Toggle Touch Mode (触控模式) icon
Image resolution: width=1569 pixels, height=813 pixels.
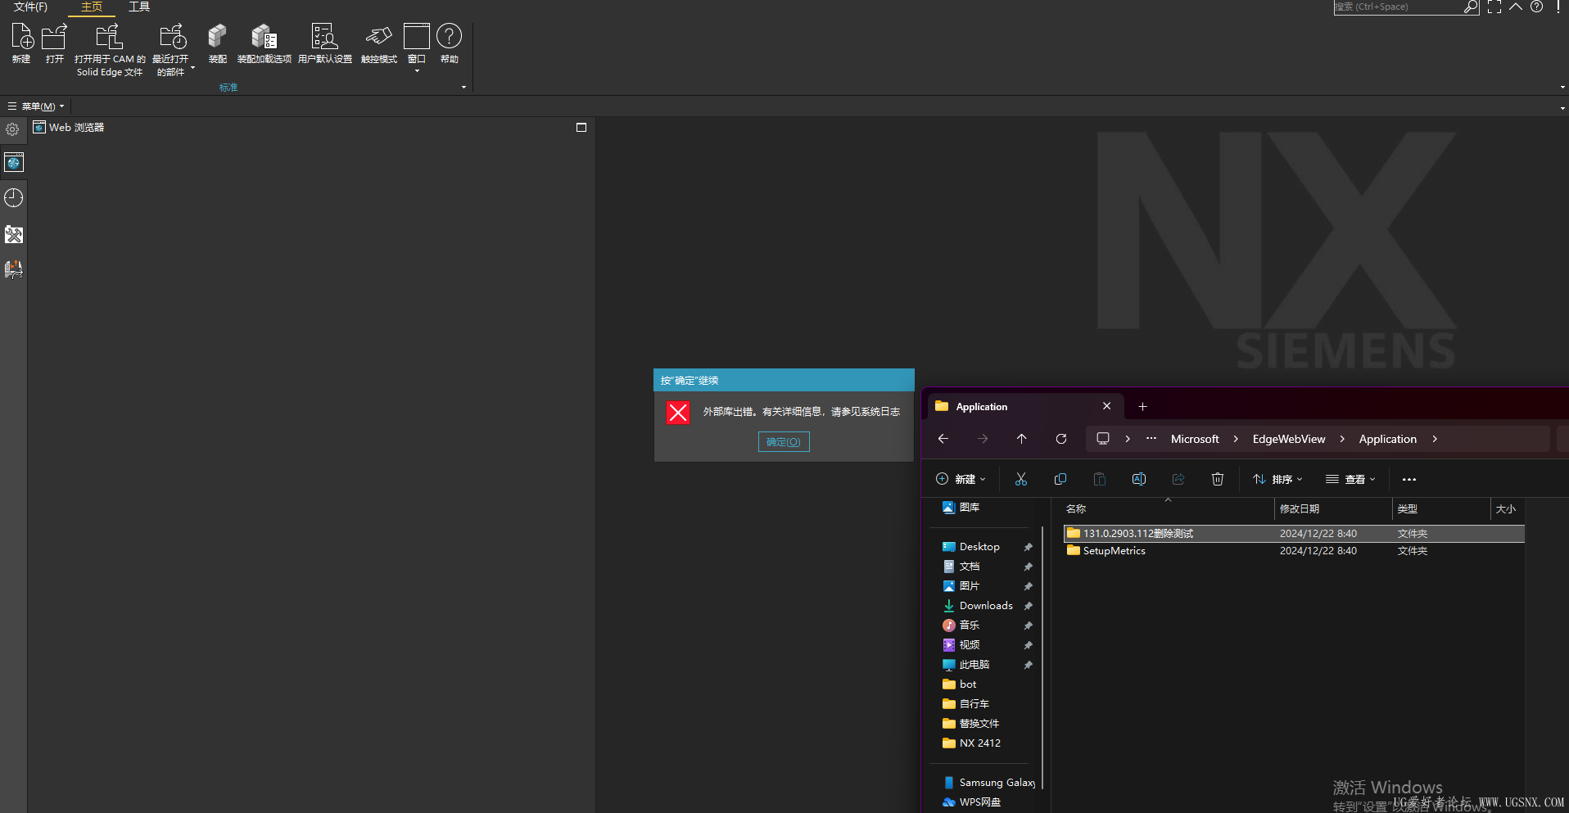point(378,37)
